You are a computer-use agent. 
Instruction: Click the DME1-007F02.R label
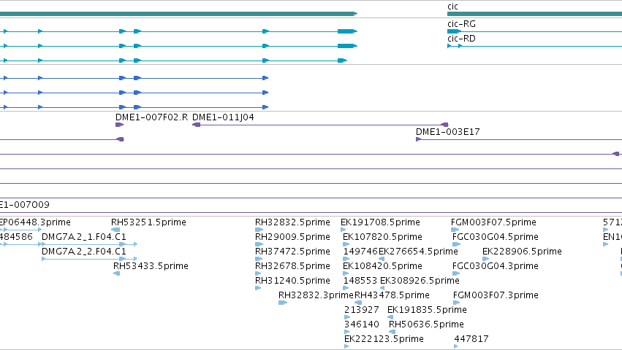(151, 117)
